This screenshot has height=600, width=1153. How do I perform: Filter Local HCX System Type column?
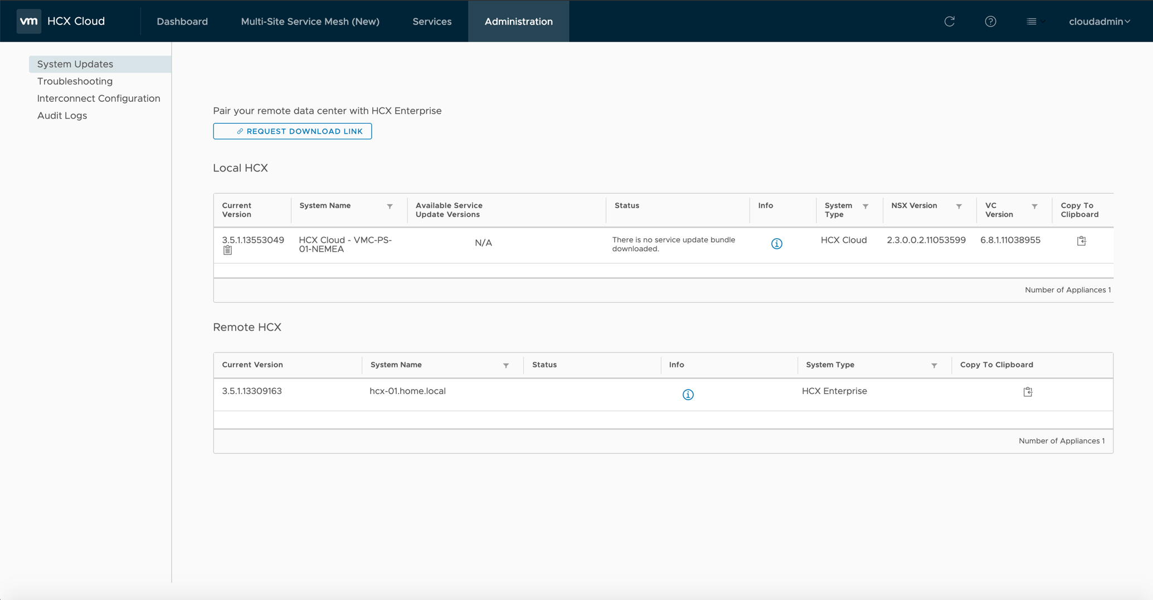pos(865,206)
